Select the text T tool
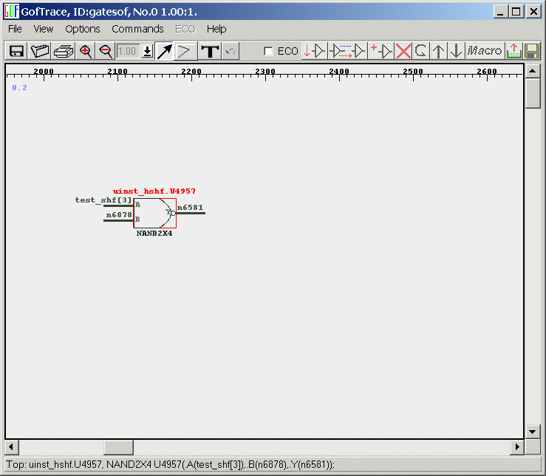The image size is (546, 476). tap(210, 51)
